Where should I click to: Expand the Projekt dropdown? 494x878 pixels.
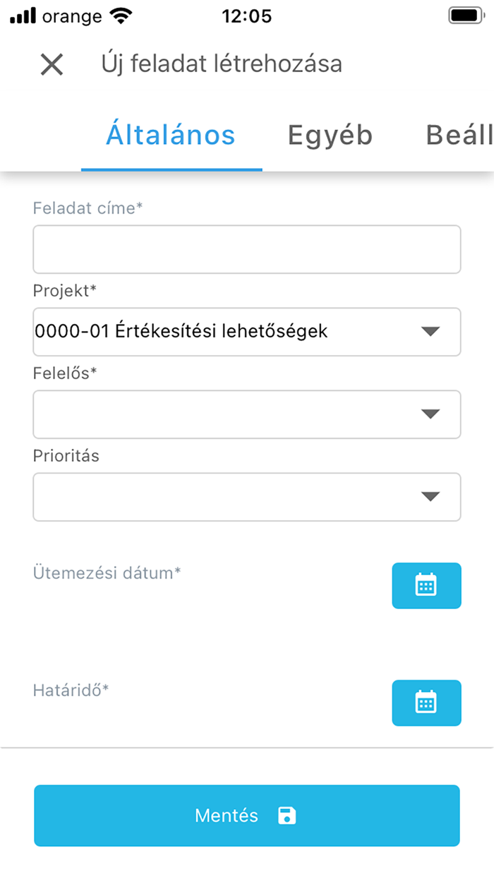pos(432,332)
